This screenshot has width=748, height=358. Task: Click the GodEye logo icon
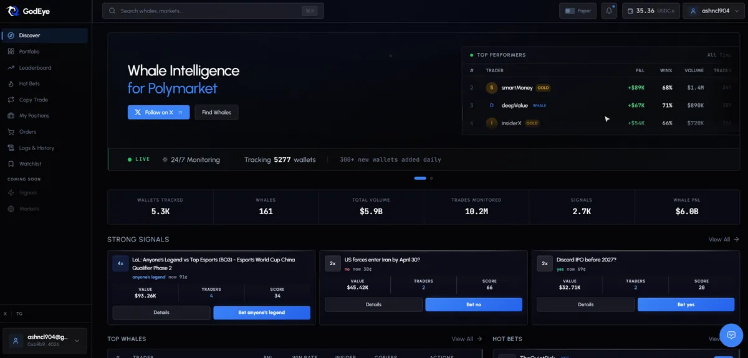(13, 11)
